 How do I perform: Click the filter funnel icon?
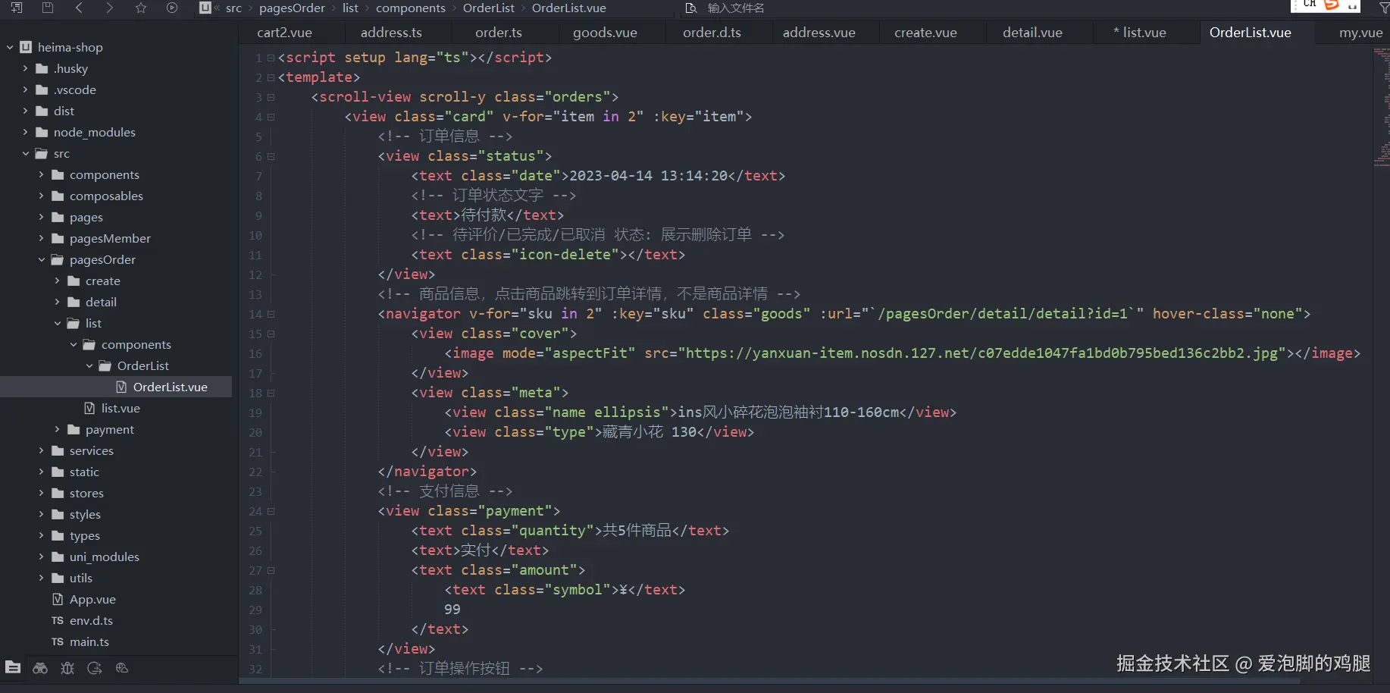pyautogui.click(x=1384, y=8)
